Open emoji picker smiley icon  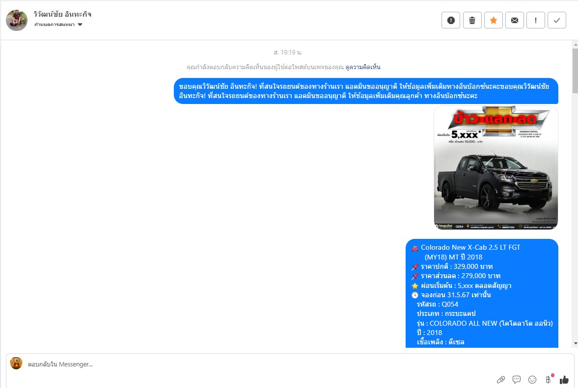pyautogui.click(x=532, y=380)
